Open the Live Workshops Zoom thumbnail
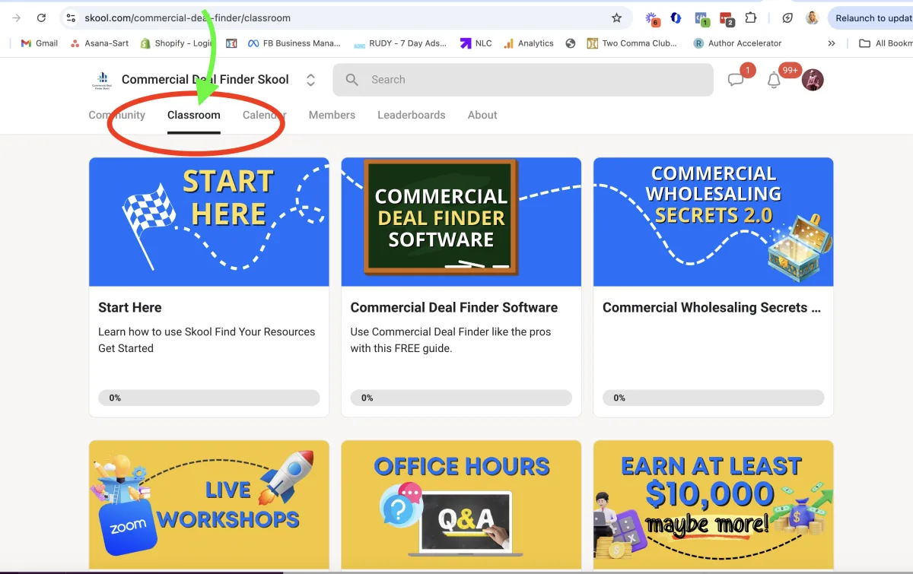913x574 pixels. (x=209, y=505)
